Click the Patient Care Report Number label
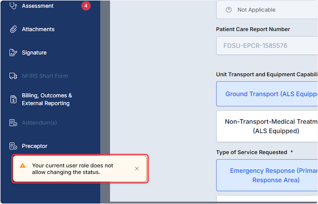Image resolution: width=318 pixels, height=204 pixels. (x=253, y=29)
